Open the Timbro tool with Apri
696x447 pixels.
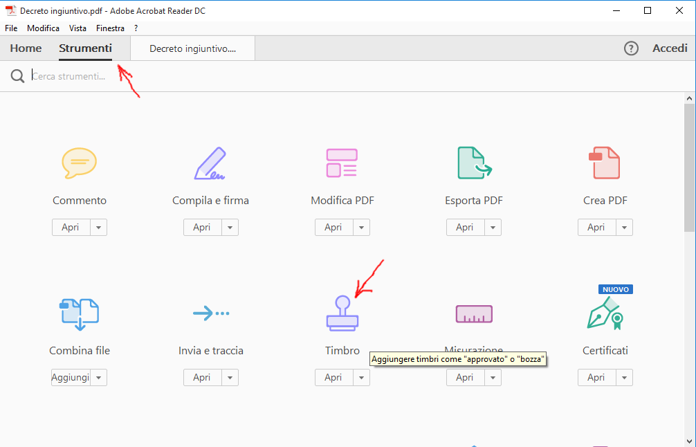(333, 377)
